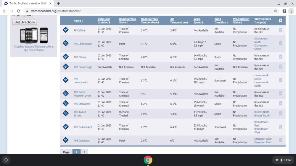Sort table by Road Surface State
This screenshot has width=296, height=166.
(127, 21)
